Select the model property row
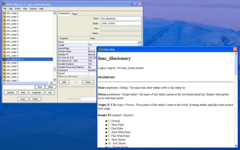The image size is (240, 150). tap(98, 45)
